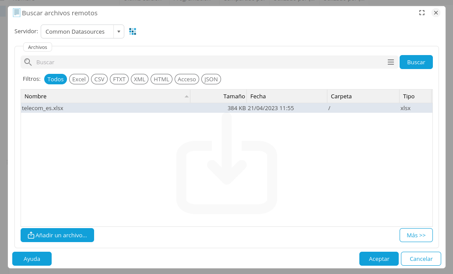Click the document icon in dialog title
The height and width of the screenshot is (274, 453).
click(17, 13)
